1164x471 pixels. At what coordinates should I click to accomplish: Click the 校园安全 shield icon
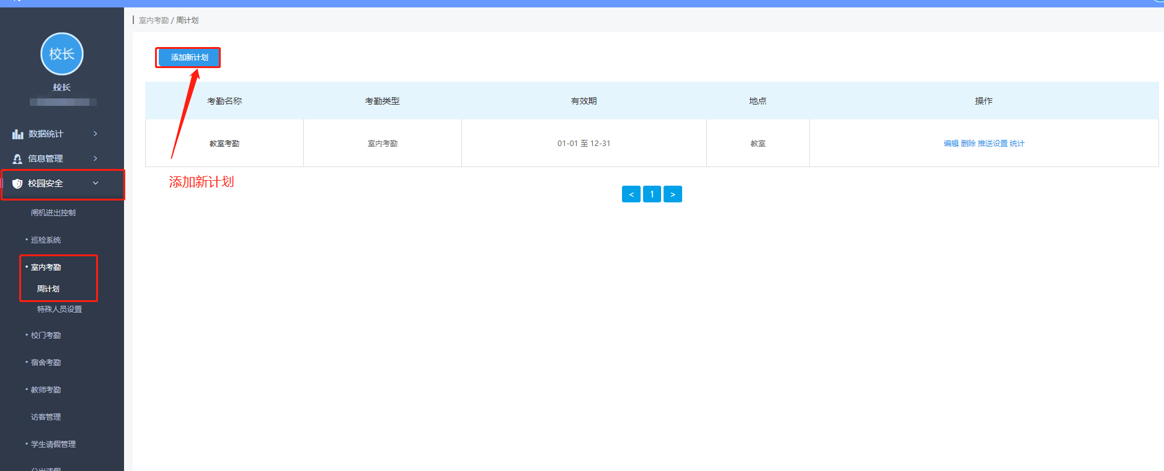[x=17, y=184]
